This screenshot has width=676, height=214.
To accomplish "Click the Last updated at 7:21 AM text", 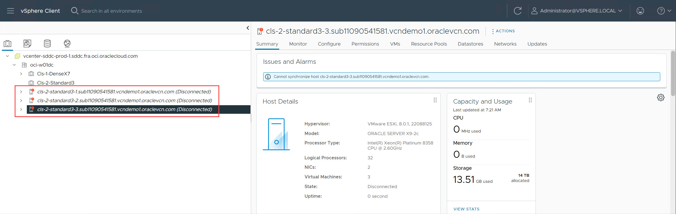I will [477, 110].
